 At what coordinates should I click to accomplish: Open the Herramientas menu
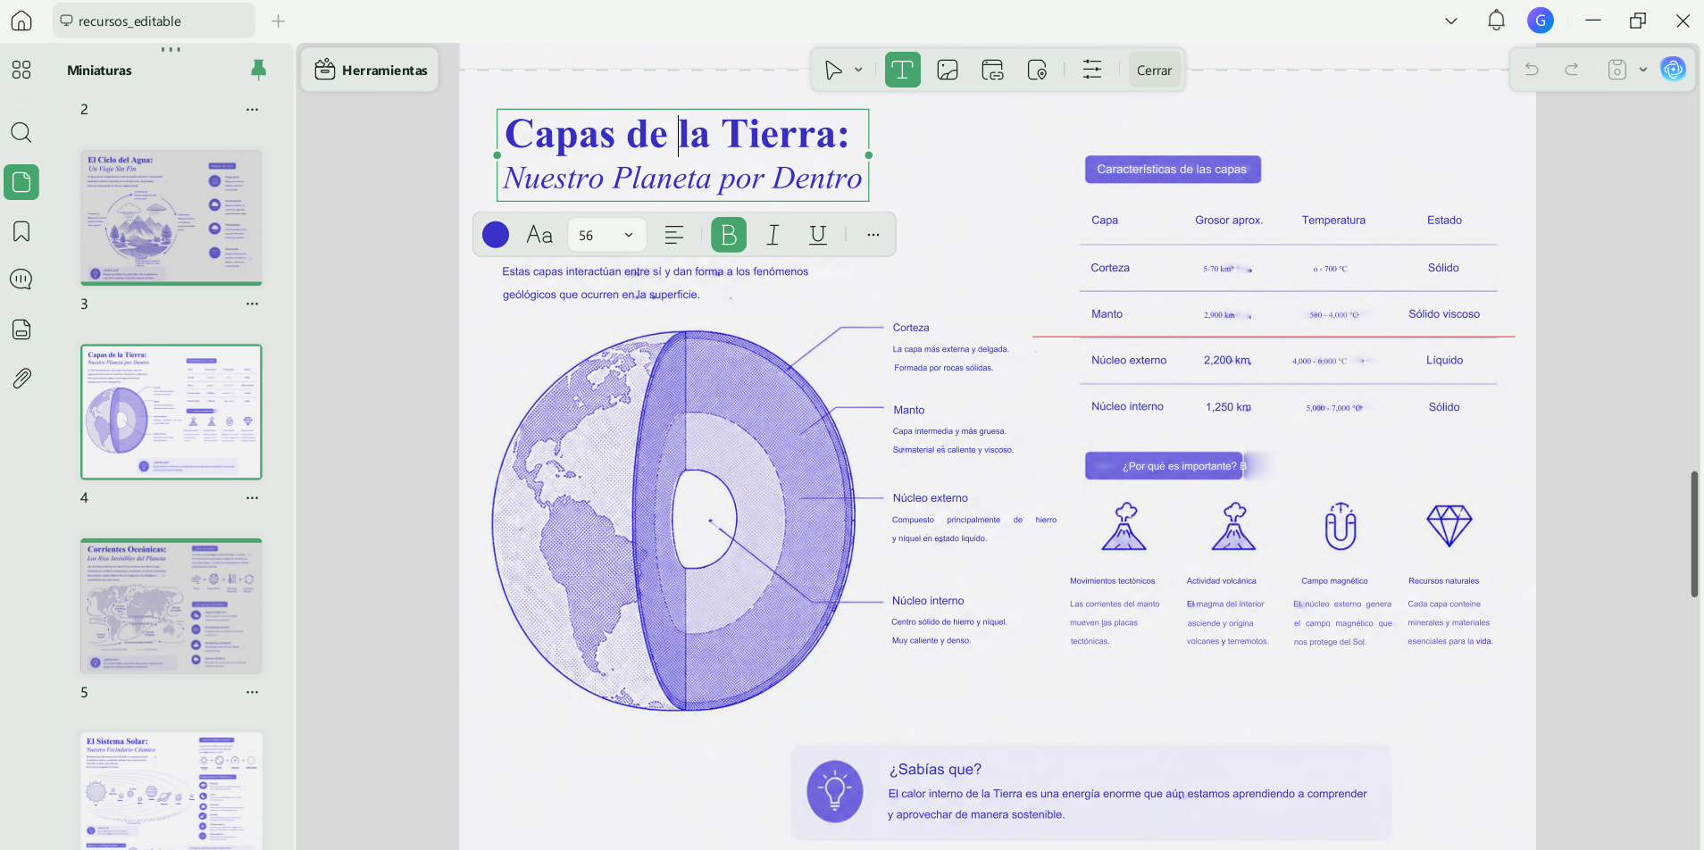371,70
